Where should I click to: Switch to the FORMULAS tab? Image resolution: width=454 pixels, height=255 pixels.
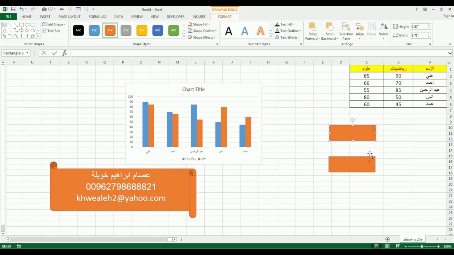coord(98,17)
